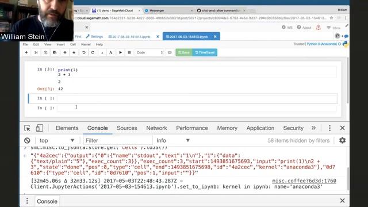Viewport: 368px width, 207px height.
Task: Close DevTools panel X
Action: click(343, 128)
